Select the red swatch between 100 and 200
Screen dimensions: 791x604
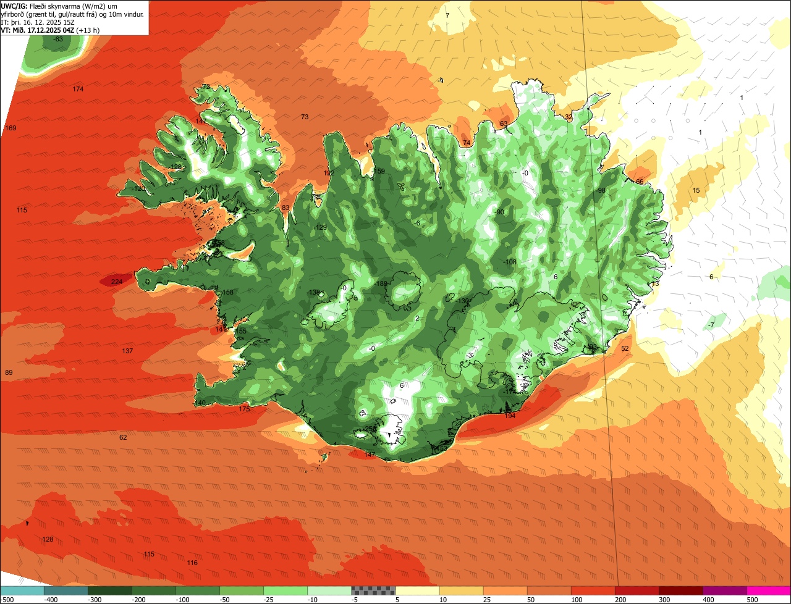coord(593,590)
